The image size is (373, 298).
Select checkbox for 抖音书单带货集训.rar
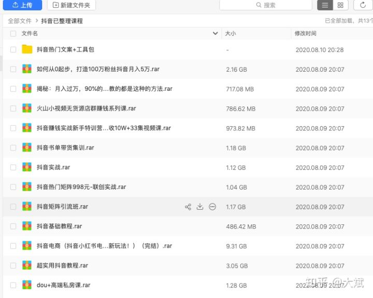click(x=13, y=148)
